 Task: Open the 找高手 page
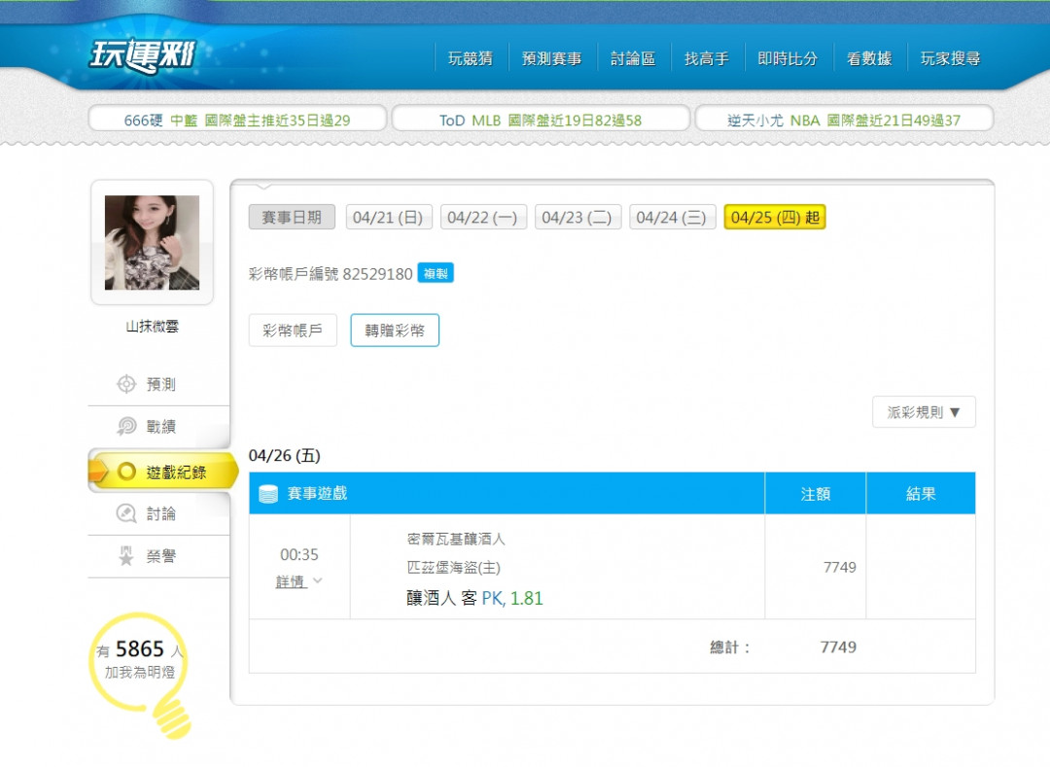[x=707, y=59]
